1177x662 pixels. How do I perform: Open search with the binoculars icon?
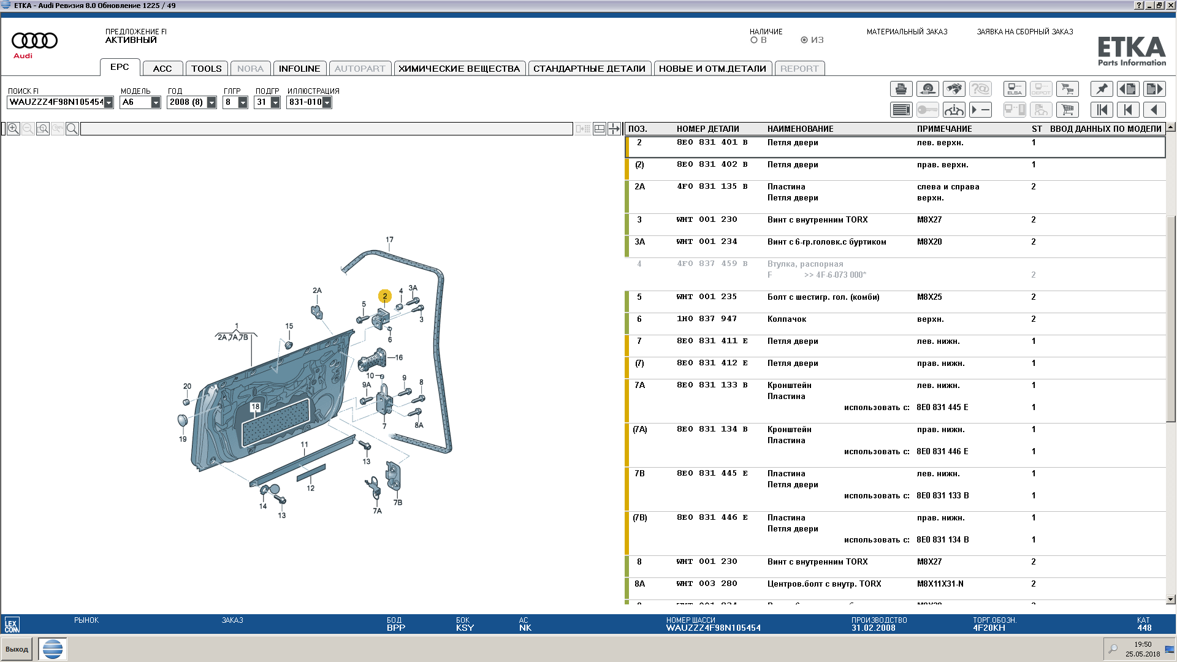click(954, 89)
